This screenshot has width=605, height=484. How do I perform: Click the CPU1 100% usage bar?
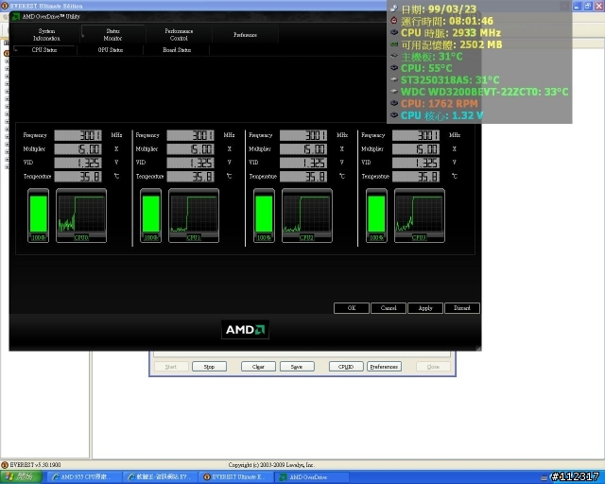click(151, 216)
